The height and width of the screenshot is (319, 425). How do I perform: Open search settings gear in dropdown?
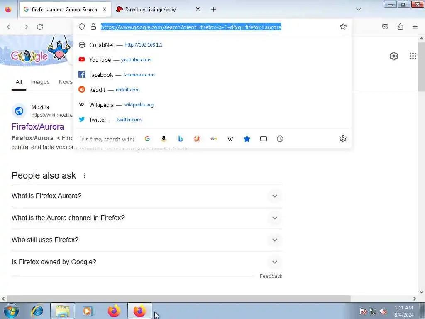[x=343, y=139]
